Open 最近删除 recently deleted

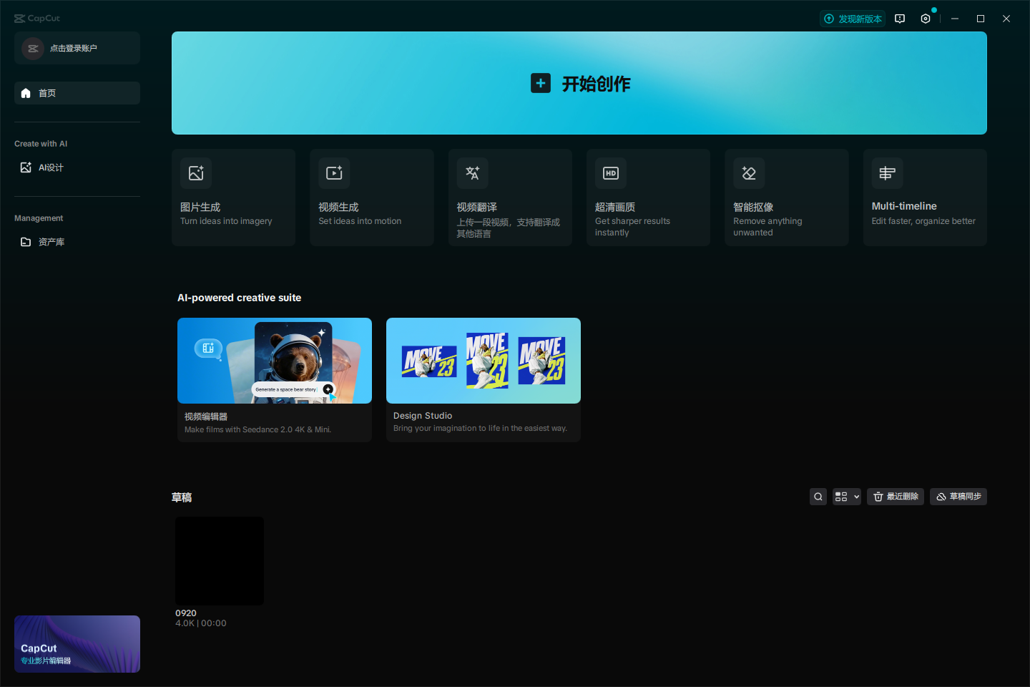pyautogui.click(x=896, y=497)
